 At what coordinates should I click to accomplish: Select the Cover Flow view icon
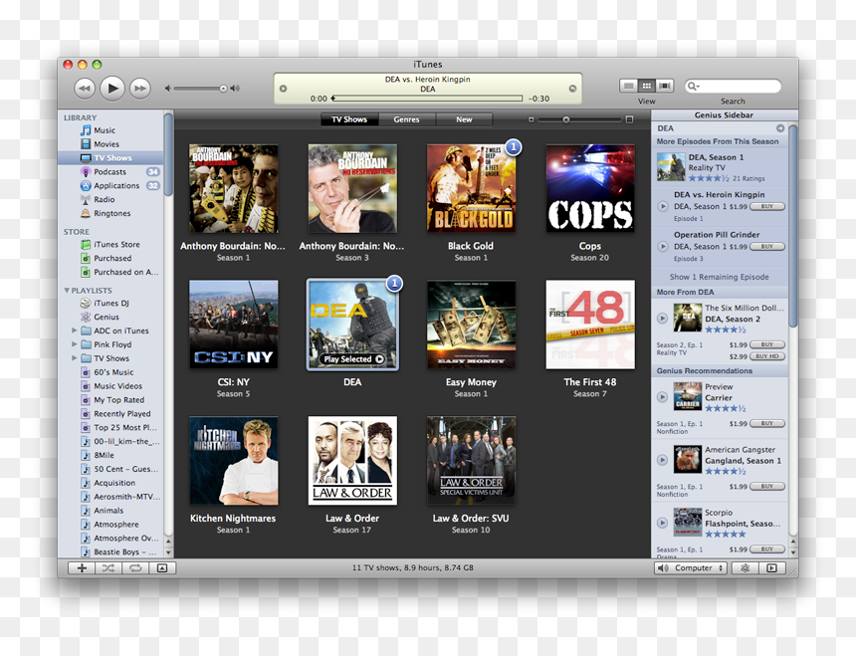click(664, 86)
